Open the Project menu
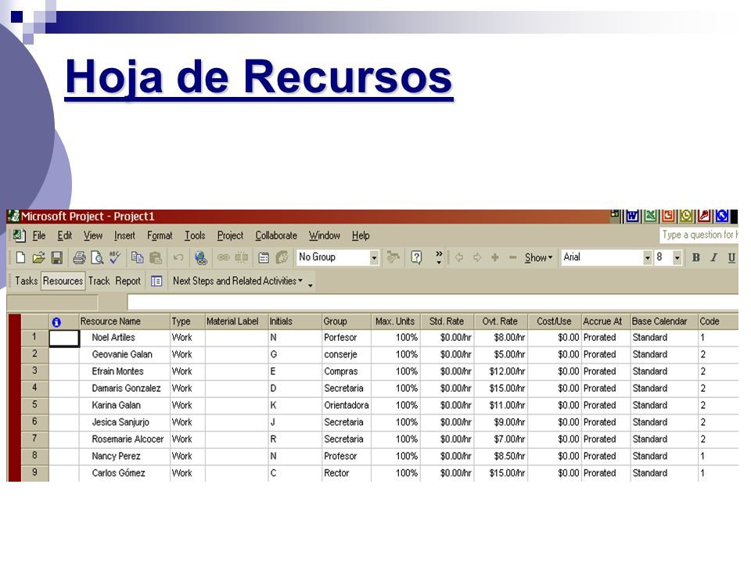 point(230,235)
